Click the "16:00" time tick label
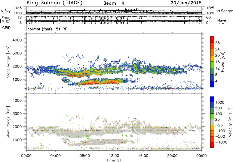This screenshot has height=162, width=233. pyautogui.click(x=143, y=156)
